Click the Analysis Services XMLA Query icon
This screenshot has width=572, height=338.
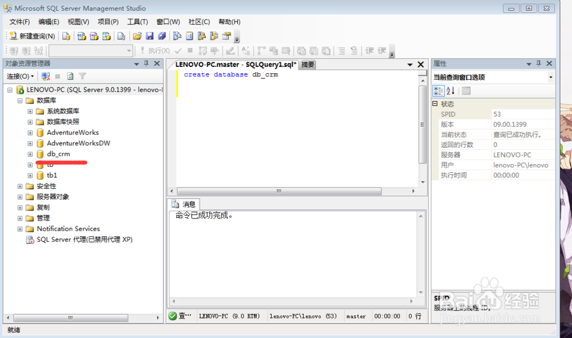pyautogui.click(x=106, y=35)
